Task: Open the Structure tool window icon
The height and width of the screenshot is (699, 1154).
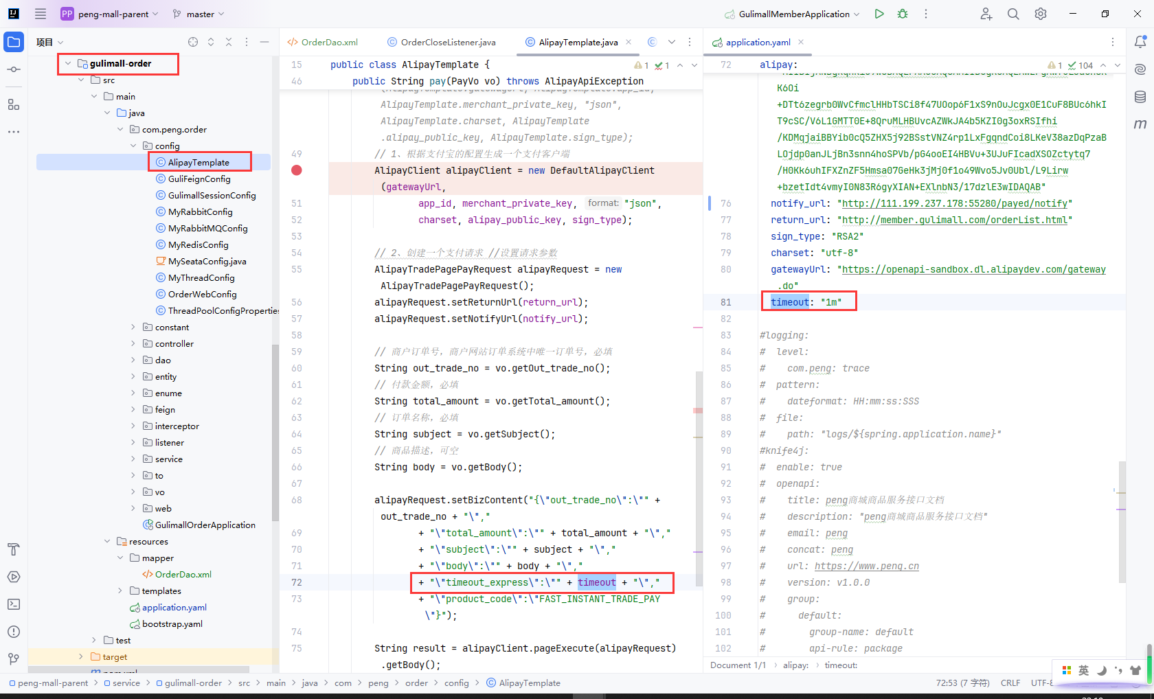Action: click(x=14, y=104)
